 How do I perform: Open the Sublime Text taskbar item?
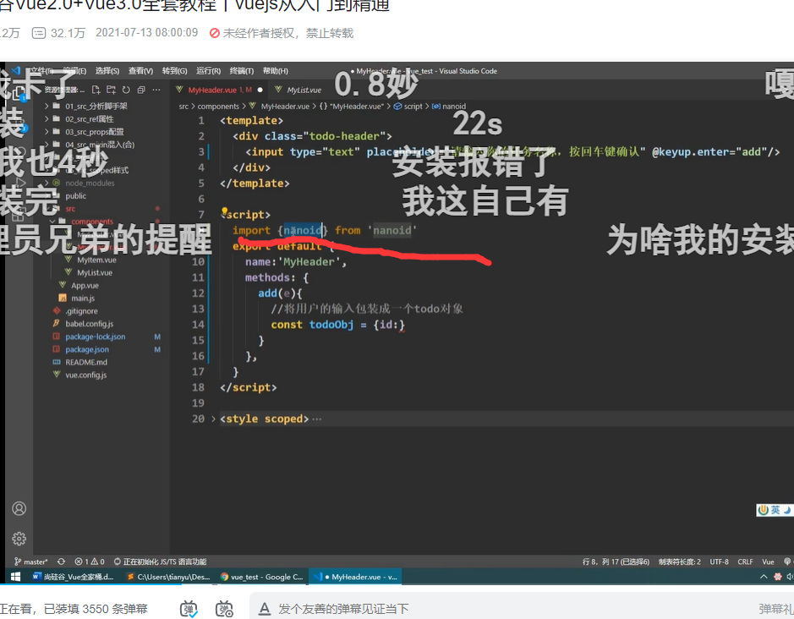168,577
